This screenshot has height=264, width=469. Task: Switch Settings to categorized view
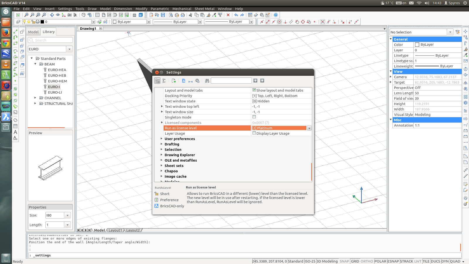click(157, 81)
